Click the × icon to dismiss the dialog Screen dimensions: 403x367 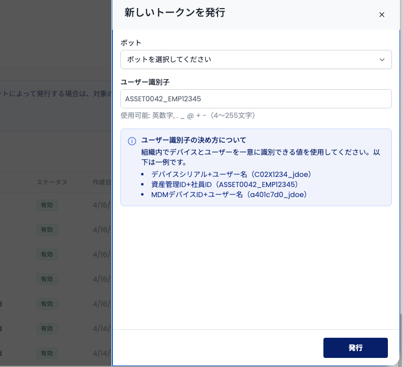point(382,15)
